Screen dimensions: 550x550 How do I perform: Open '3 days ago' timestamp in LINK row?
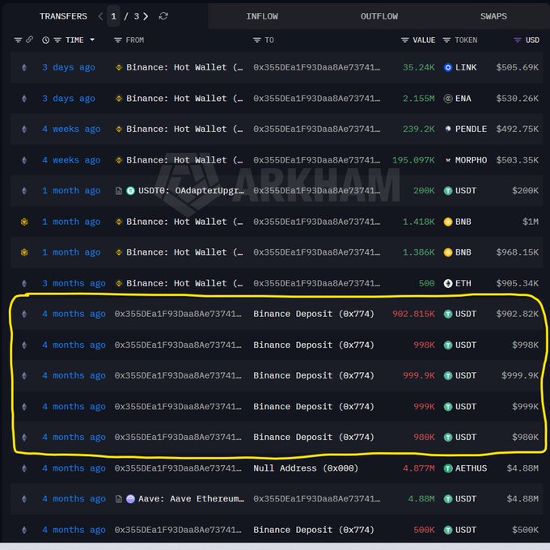pos(69,67)
